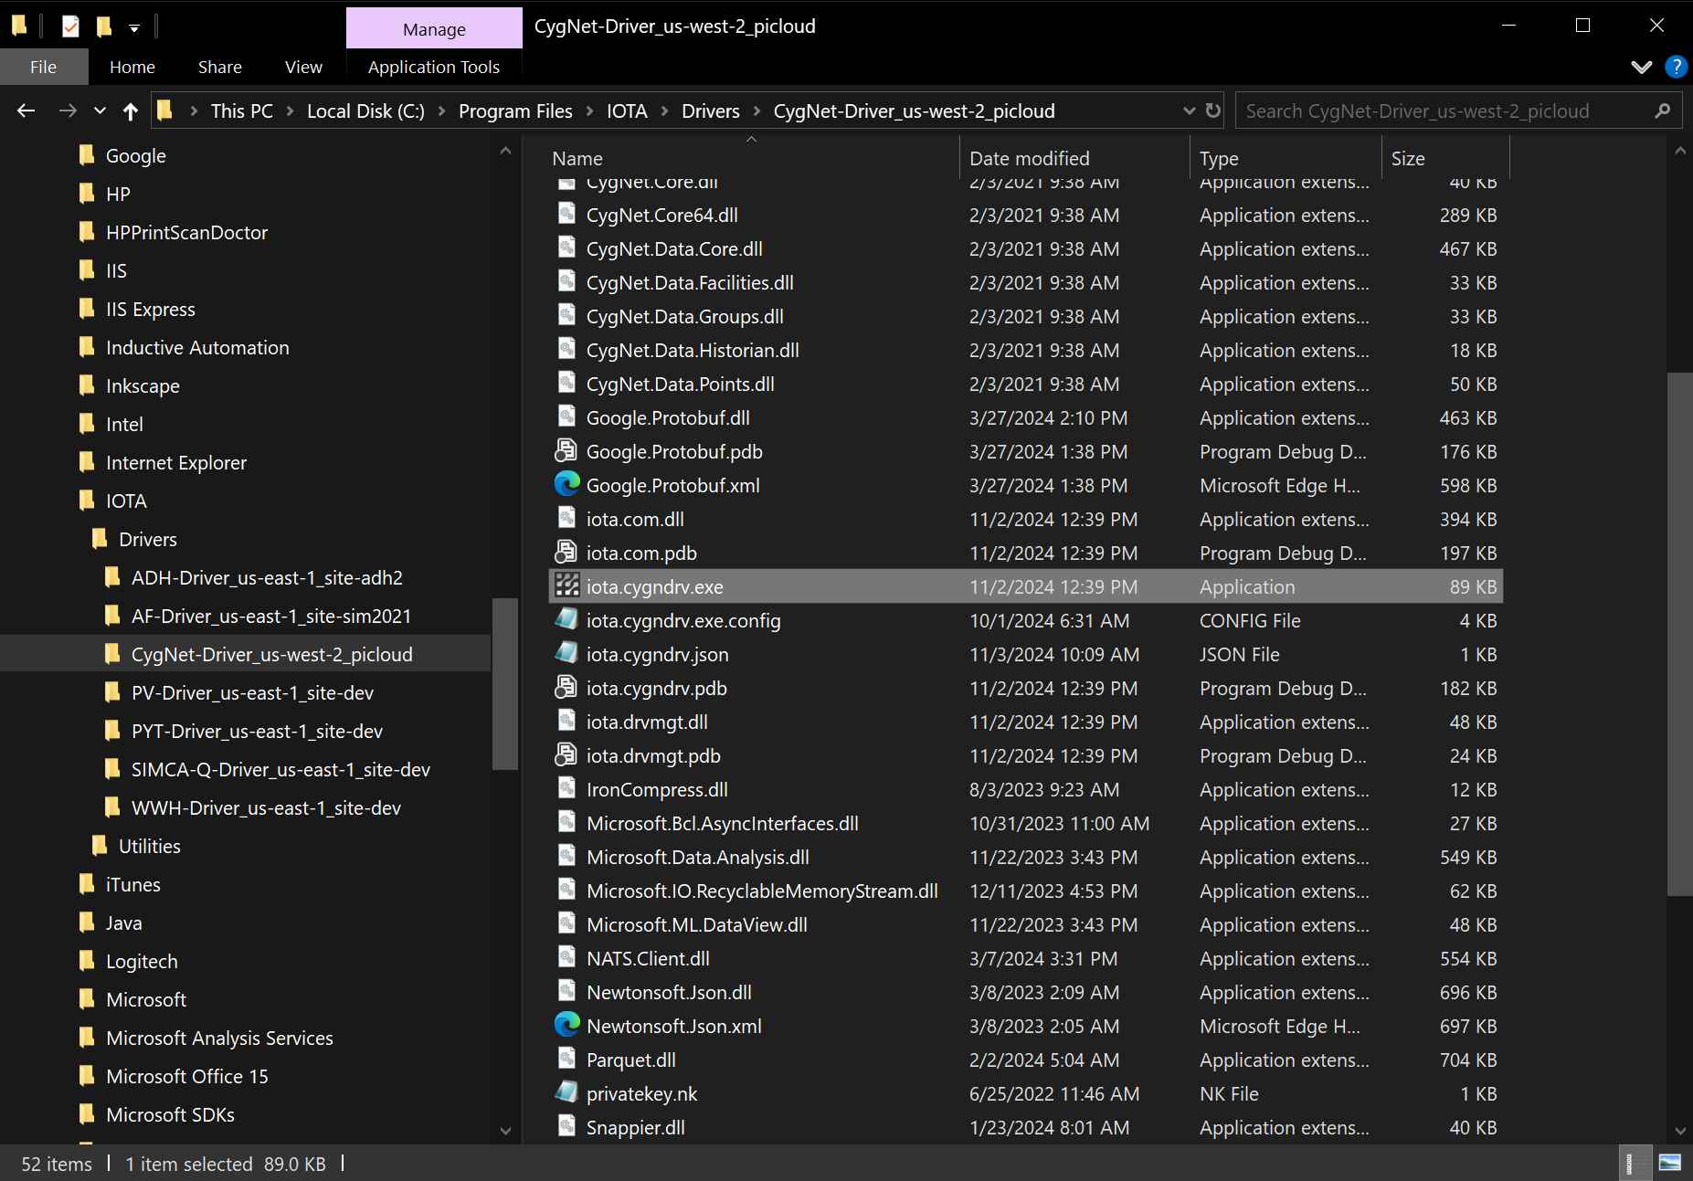
Task: Sort by Date modified column header
Action: 1074,158
